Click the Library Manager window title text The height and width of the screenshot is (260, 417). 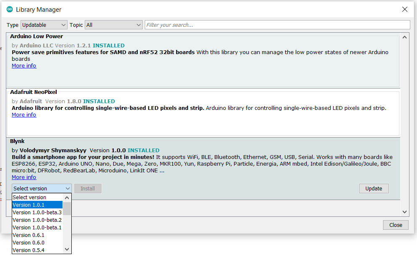click(x=39, y=10)
